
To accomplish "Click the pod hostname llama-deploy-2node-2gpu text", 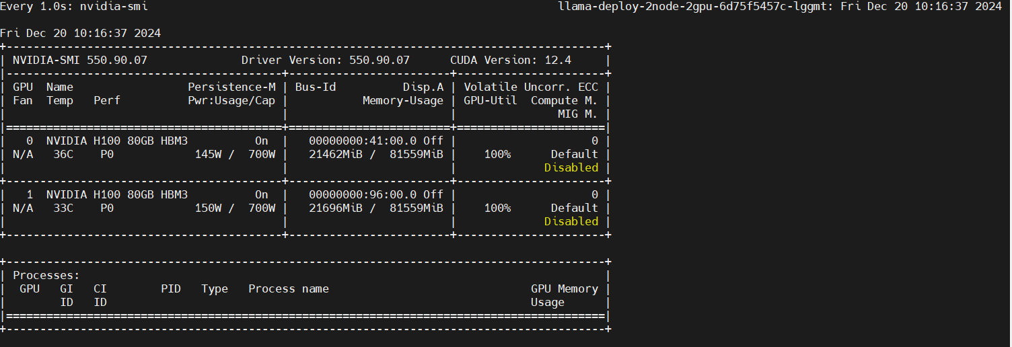I will 693,6.
